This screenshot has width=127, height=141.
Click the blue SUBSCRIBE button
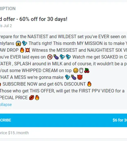[x=64, y=120]
